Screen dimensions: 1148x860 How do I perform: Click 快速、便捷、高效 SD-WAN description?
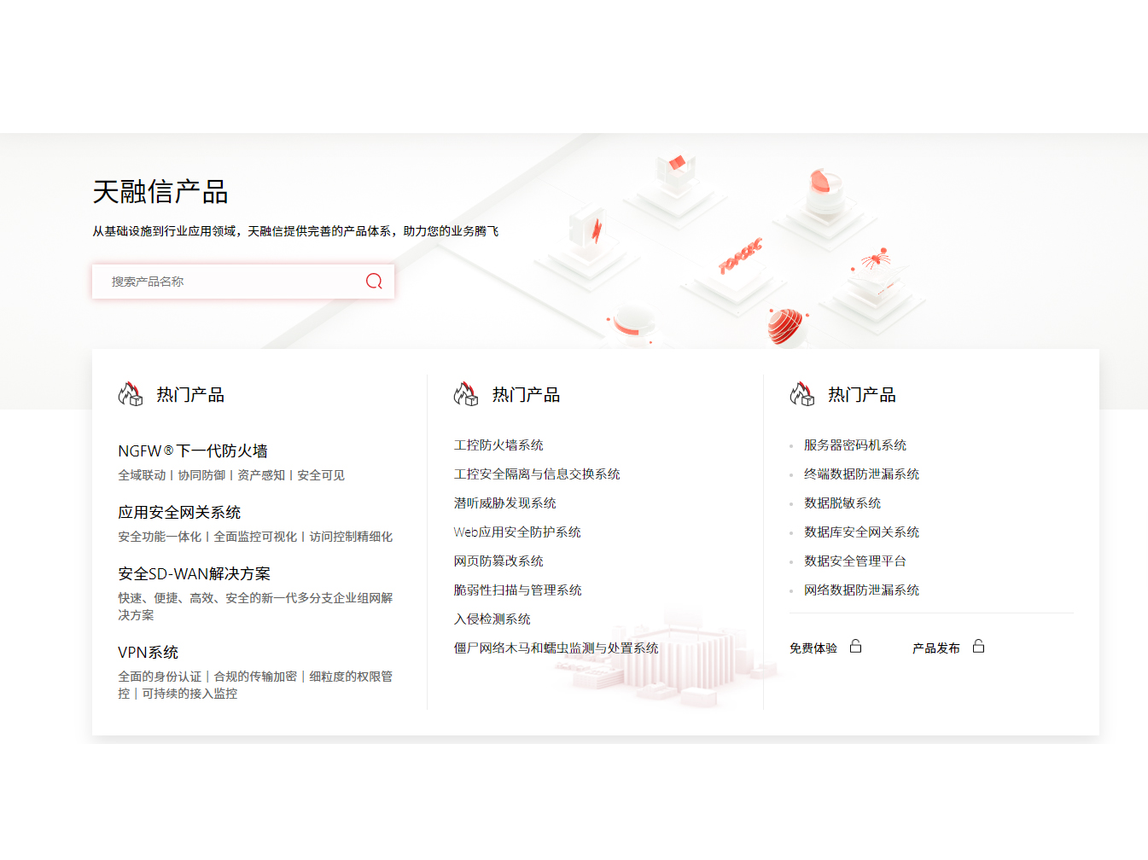point(255,607)
